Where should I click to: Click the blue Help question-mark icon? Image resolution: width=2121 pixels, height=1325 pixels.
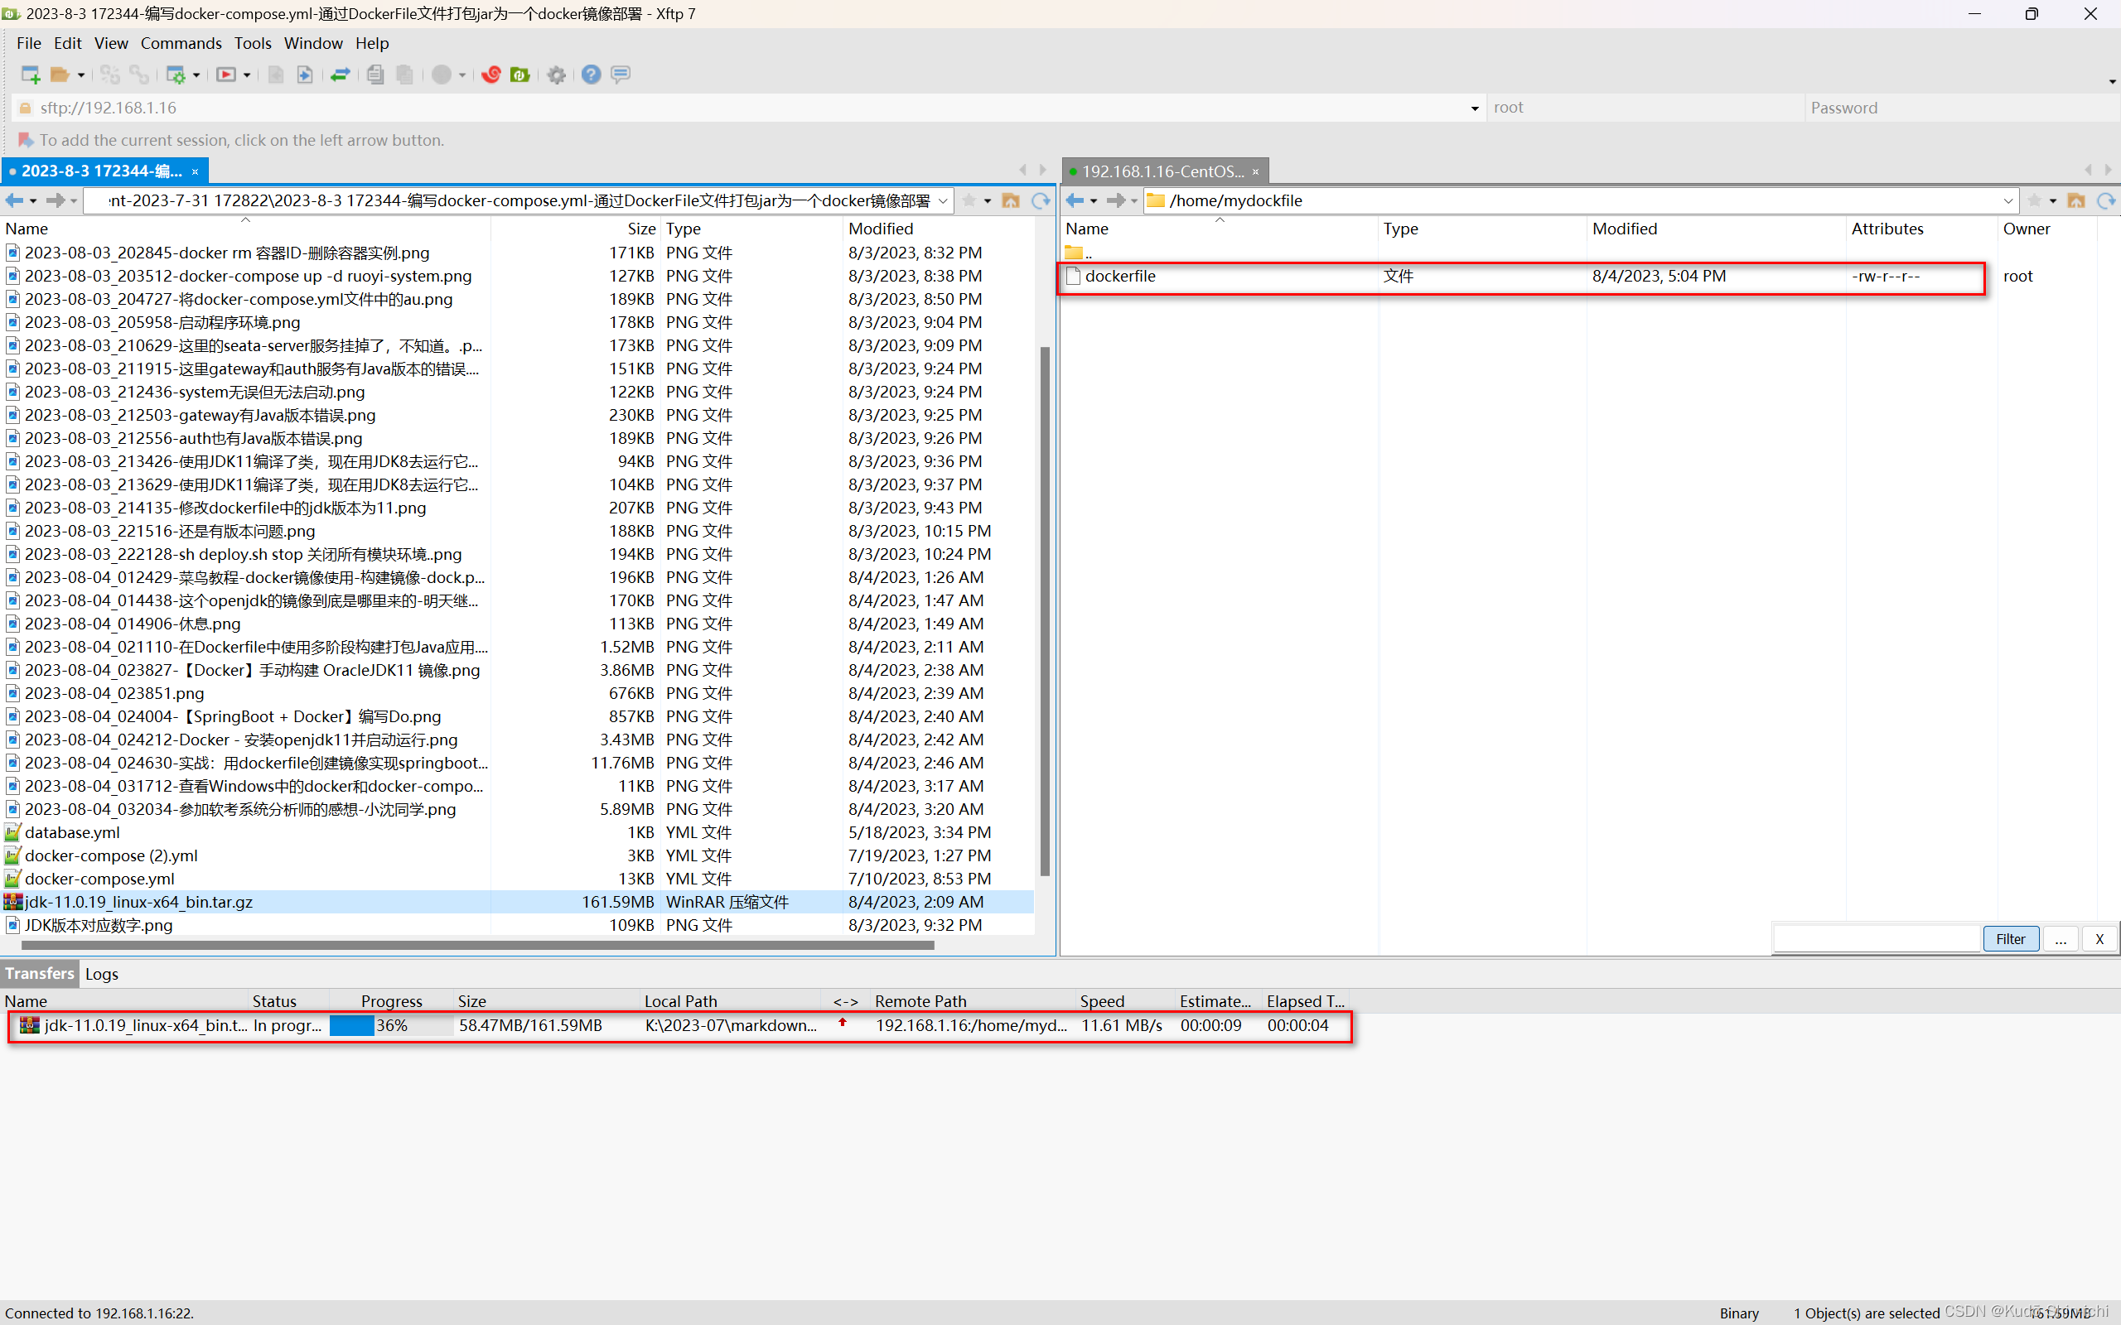click(x=592, y=75)
